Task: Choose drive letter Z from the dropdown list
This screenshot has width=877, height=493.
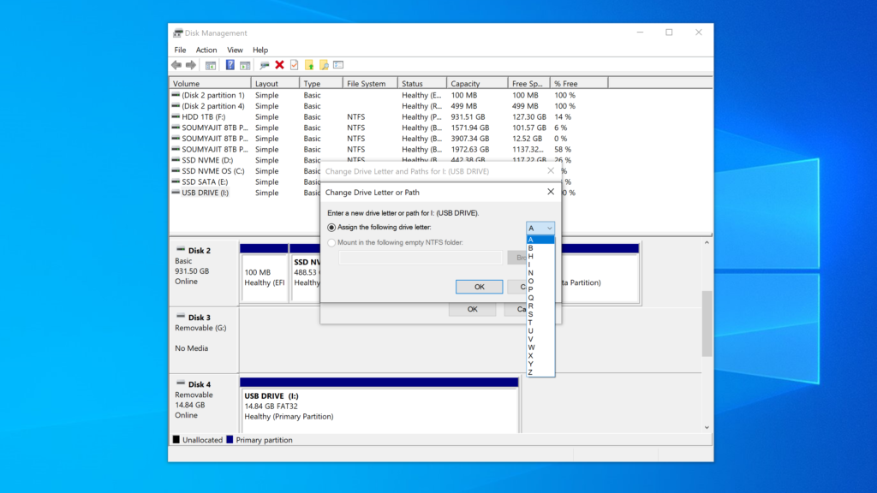Action: point(540,372)
